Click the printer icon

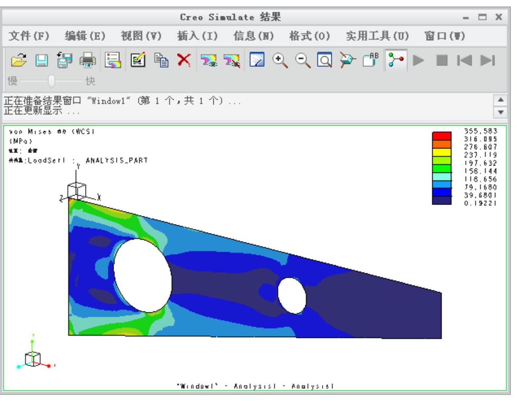87,60
